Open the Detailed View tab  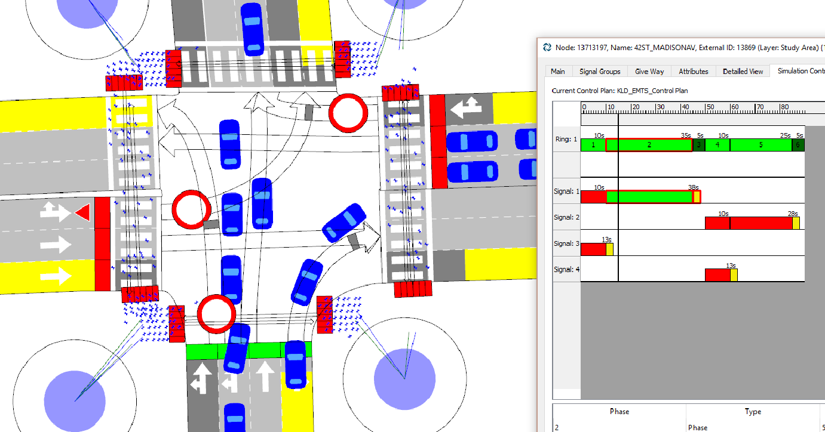(743, 71)
